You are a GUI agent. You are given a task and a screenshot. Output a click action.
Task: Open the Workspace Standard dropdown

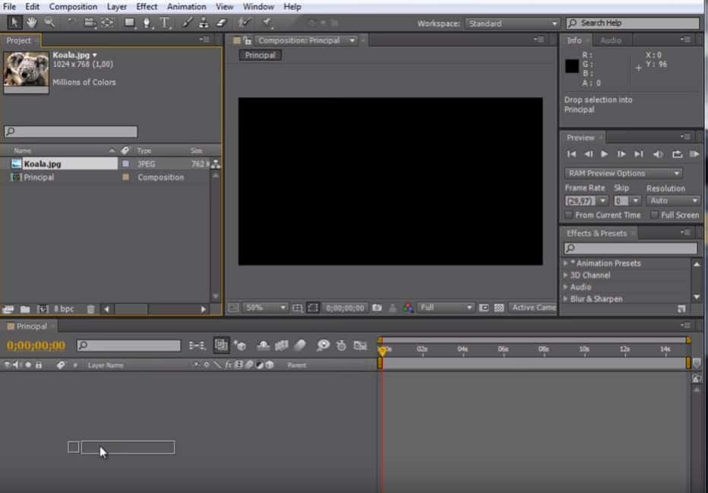[x=513, y=24]
